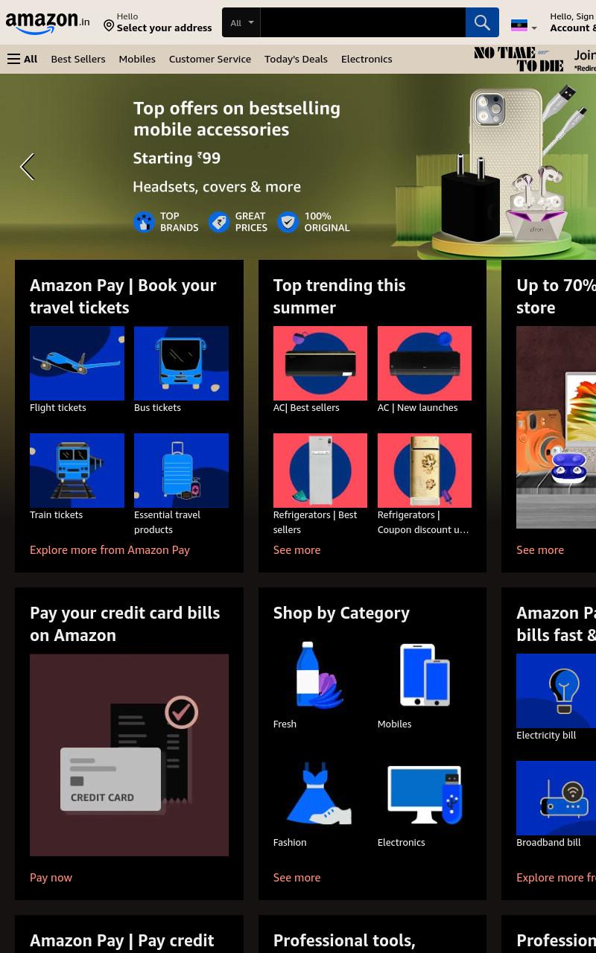Click the search magnifier button
The image size is (596, 953).
point(482,22)
